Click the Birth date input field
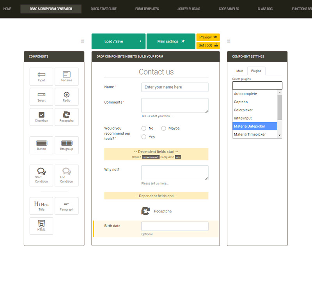Screen dimensions: 312x283 click(x=175, y=226)
